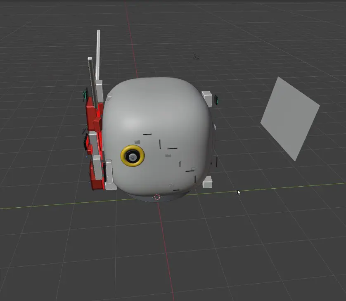Click the 3D cursor below the body
Viewport: 346px width, 301px height.
(x=157, y=197)
